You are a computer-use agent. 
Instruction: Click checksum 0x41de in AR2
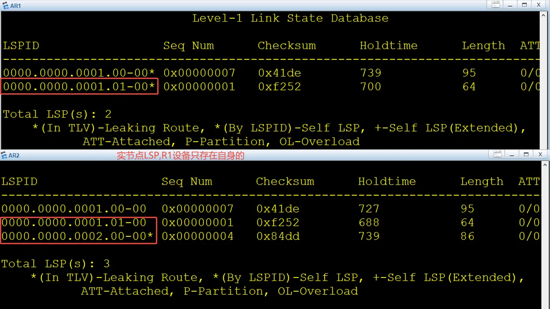(x=278, y=209)
